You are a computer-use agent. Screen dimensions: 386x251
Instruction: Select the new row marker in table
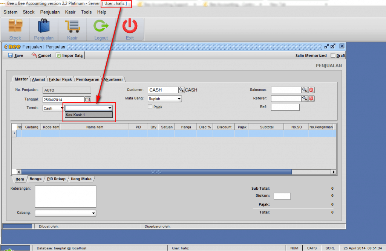coord(14,134)
